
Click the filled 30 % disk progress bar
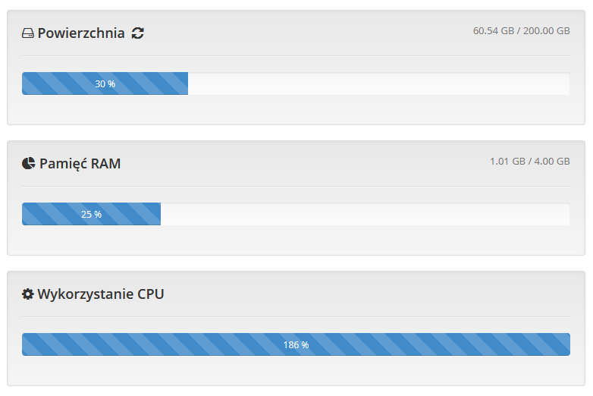point(105,83)
